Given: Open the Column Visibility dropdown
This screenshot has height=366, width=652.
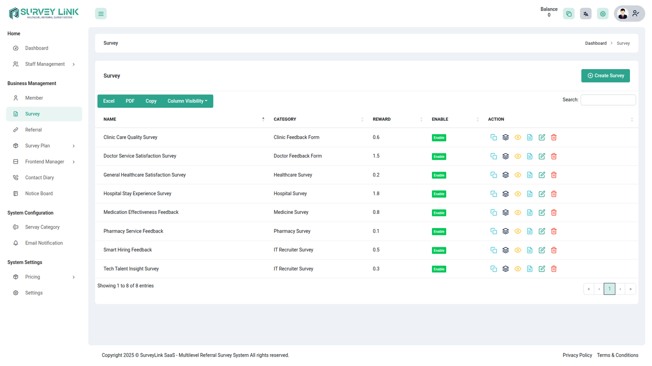Looking at the screenshot, I should tap(187, 101).
